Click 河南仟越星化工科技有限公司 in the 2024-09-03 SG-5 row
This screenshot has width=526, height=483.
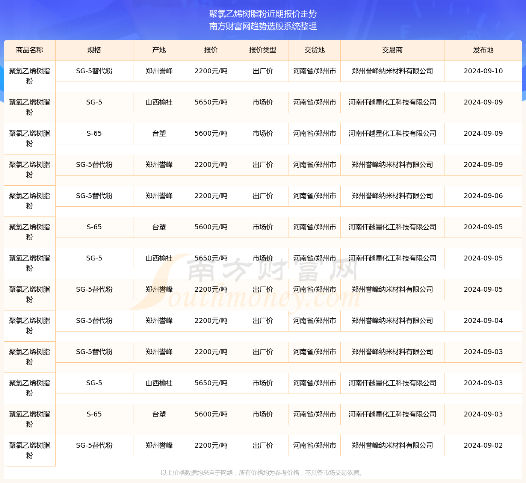point(392,383)
